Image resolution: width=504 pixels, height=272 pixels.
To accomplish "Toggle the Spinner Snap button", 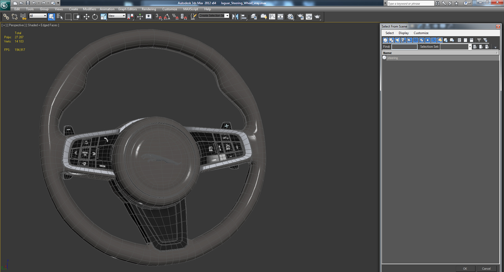I will tap(184, 17).
